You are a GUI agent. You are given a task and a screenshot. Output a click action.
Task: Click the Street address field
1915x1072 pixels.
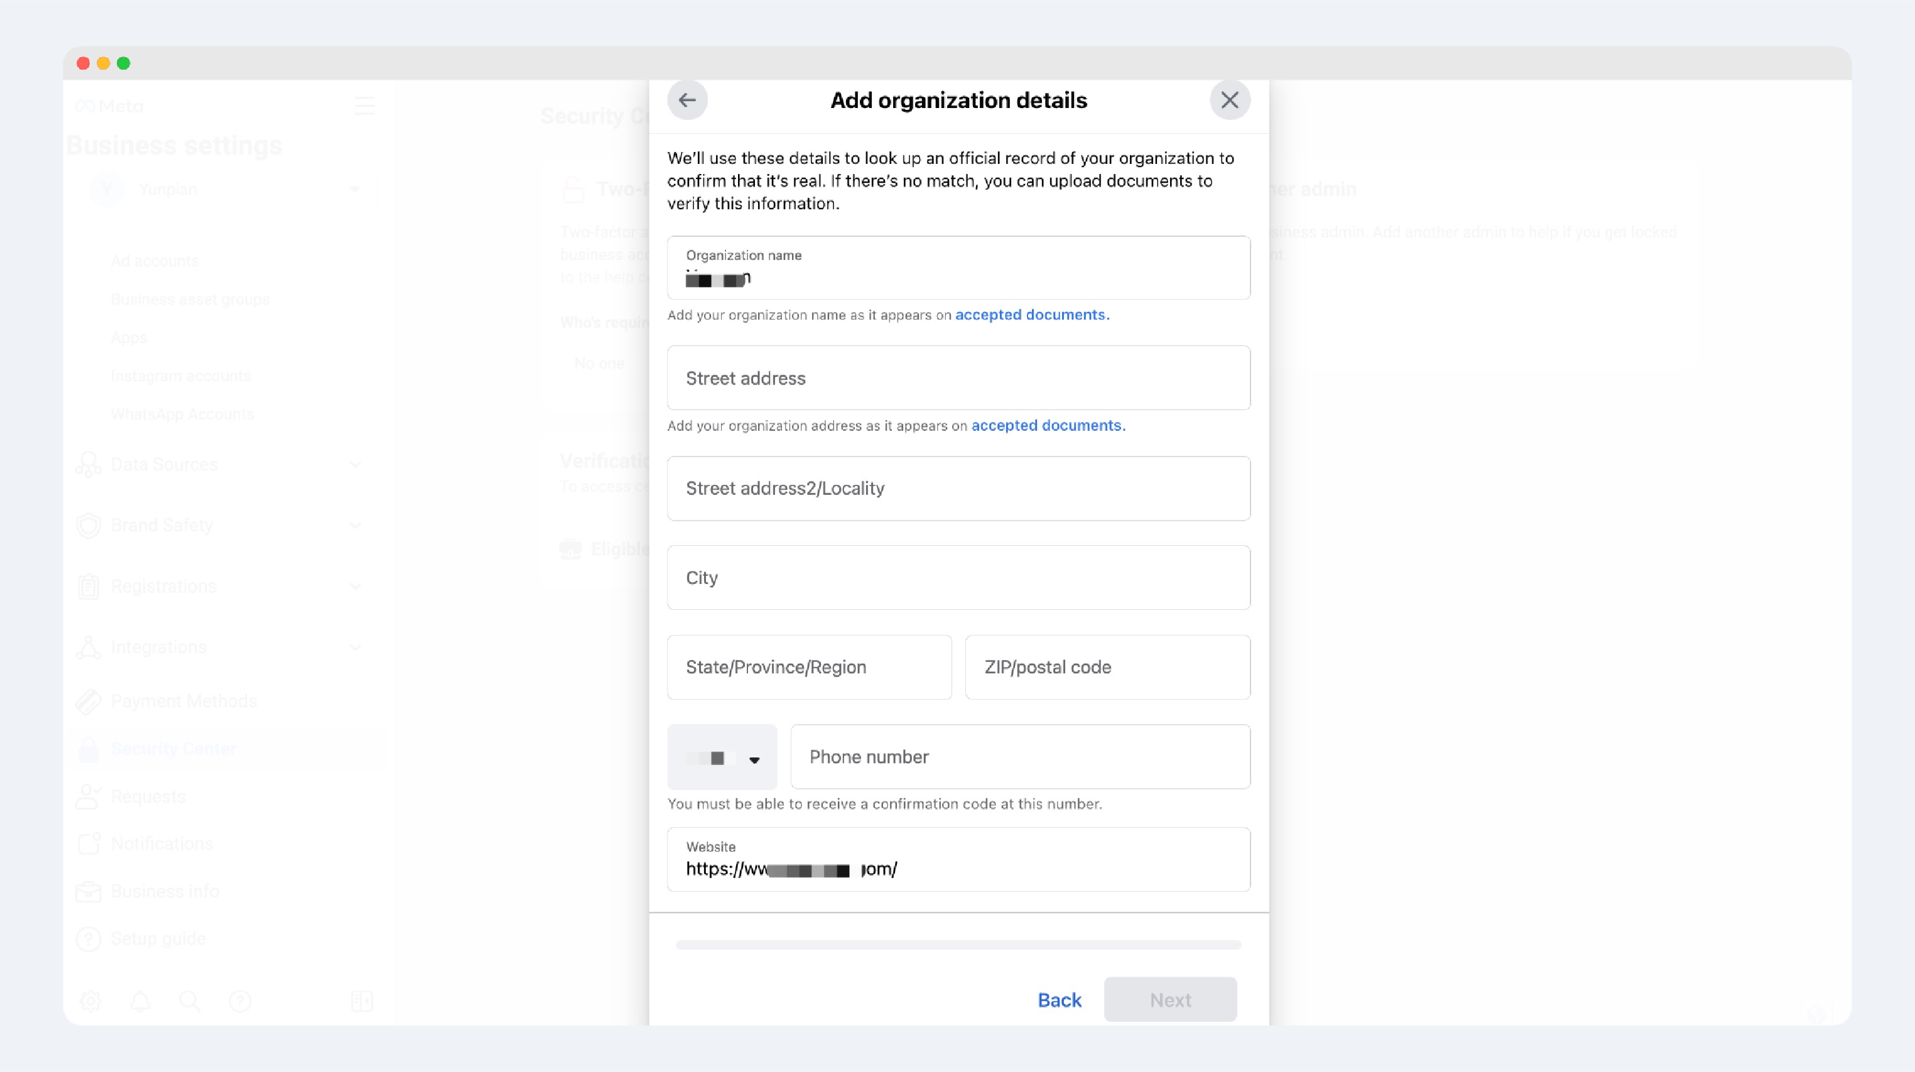(958, 379)
